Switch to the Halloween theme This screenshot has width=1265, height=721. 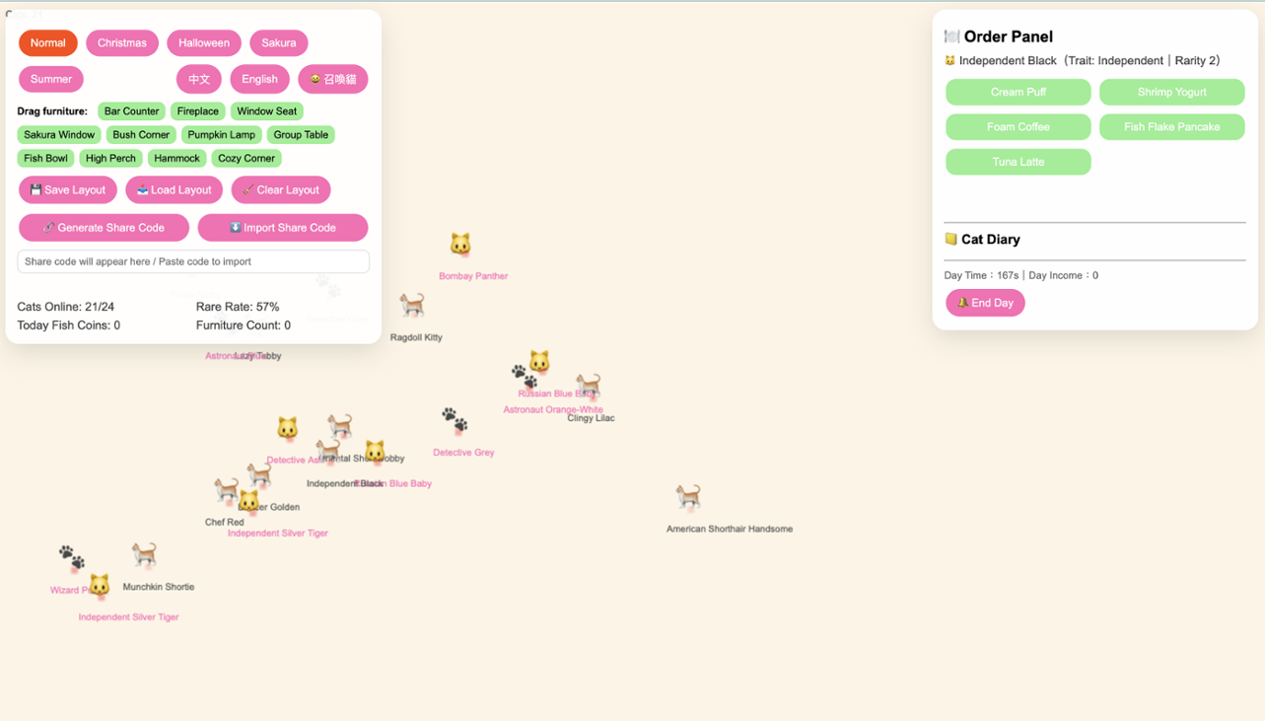[x=203, y=42]
